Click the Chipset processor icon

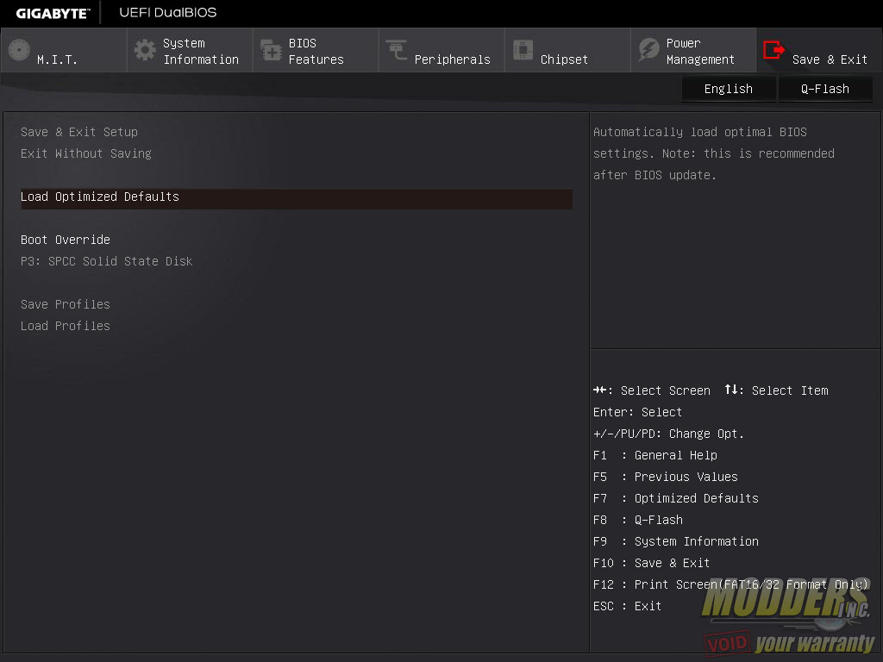[x=523, y=51]
